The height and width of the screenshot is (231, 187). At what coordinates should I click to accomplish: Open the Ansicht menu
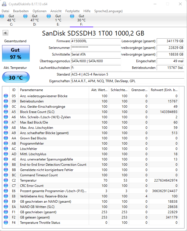[x=56, y=11]
